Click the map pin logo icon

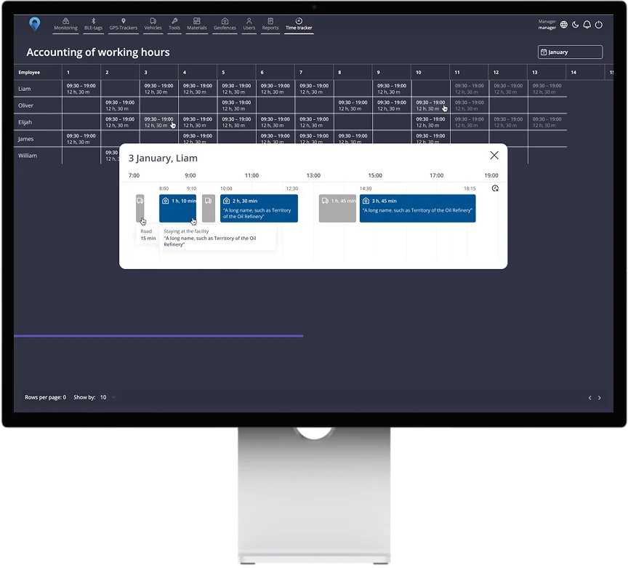pyautogui.click(x=35, y=24)
